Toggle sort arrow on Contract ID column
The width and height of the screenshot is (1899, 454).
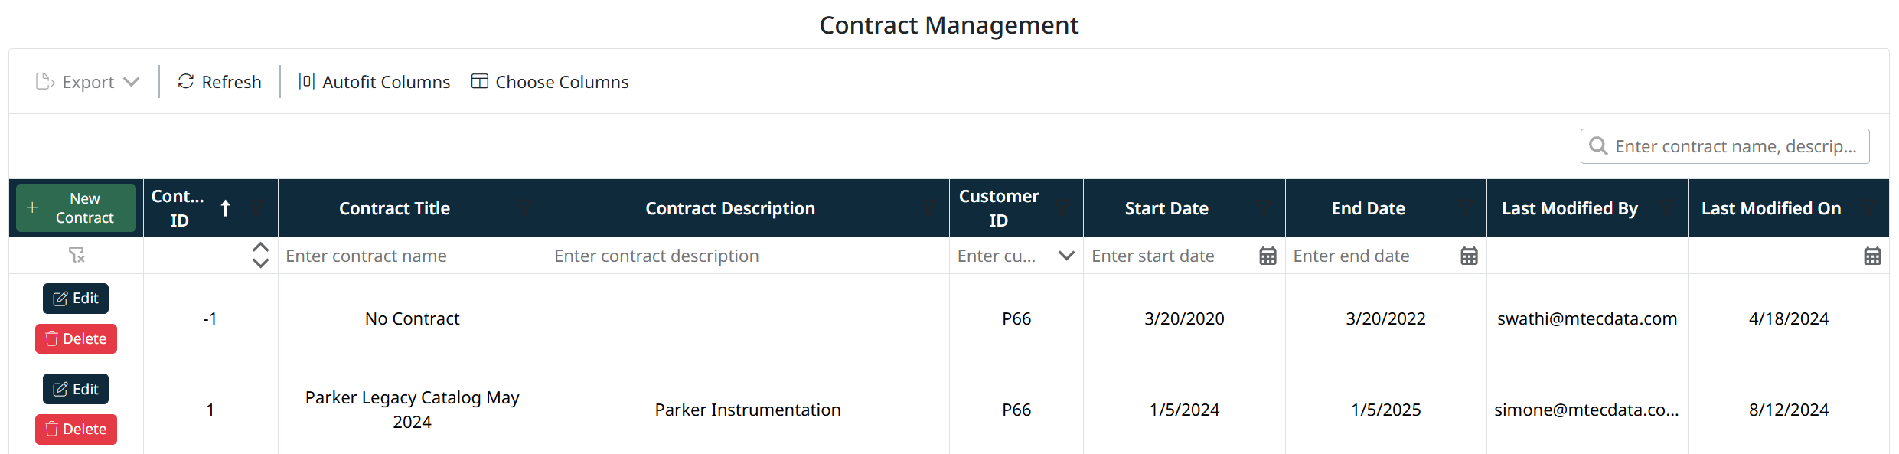click(226, 208)
